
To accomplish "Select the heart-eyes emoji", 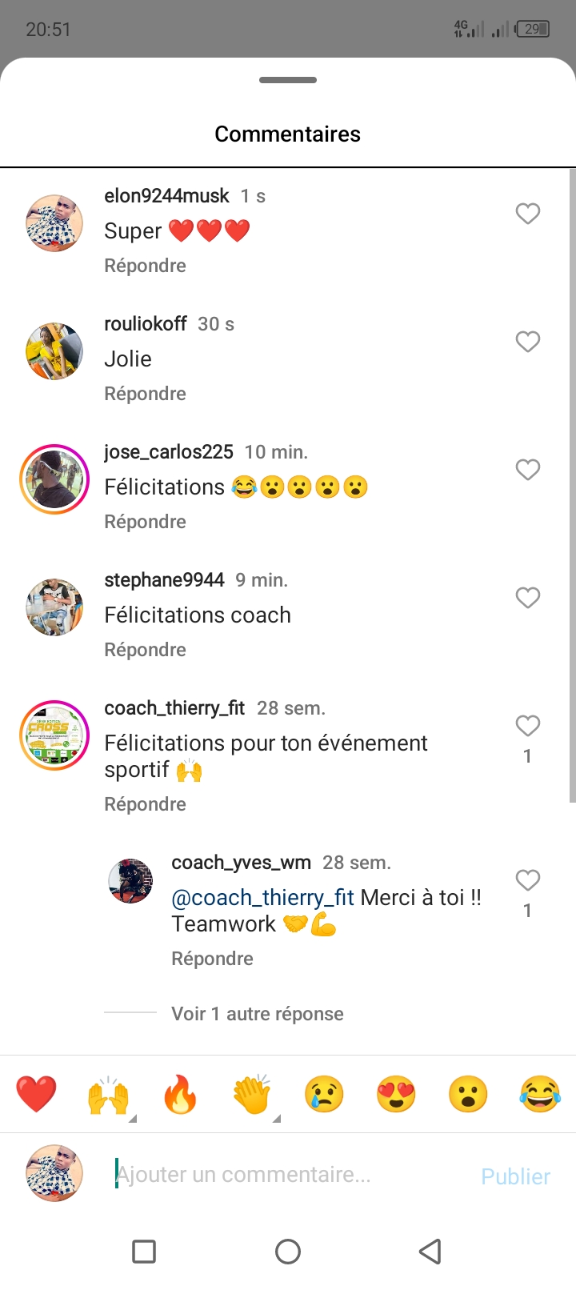I will tap(396, 1094).
